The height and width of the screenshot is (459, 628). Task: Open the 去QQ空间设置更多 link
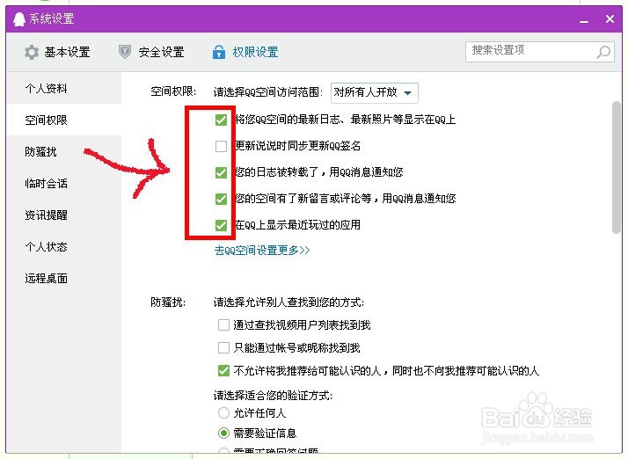[x=262, y=251]
